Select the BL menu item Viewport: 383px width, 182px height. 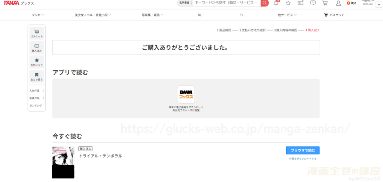point(199,15)
